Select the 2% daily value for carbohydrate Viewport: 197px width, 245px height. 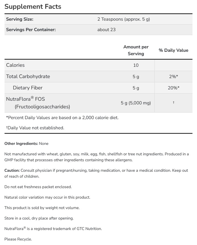click(173, 76)
